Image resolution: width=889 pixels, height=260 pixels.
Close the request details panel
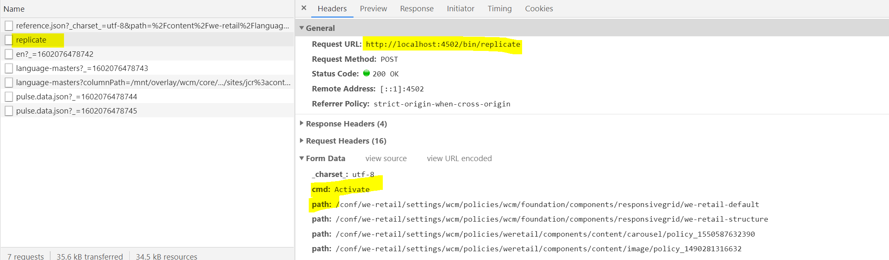tap(304, 8)
